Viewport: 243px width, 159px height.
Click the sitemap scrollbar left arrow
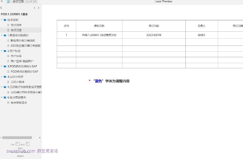click(1, 138)
